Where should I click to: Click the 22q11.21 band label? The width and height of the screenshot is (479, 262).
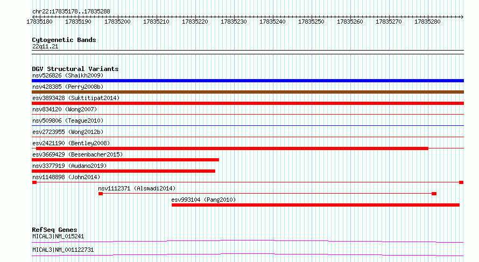click(x=45, y=46)
